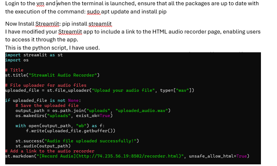Click "# Save the uploaded file" comment

[47, 106]
